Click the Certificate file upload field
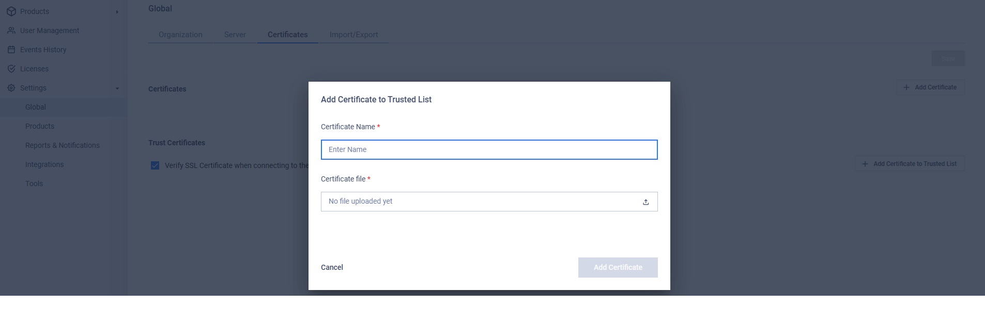This screenshot has width=985, height=335. tap(489, 202)
